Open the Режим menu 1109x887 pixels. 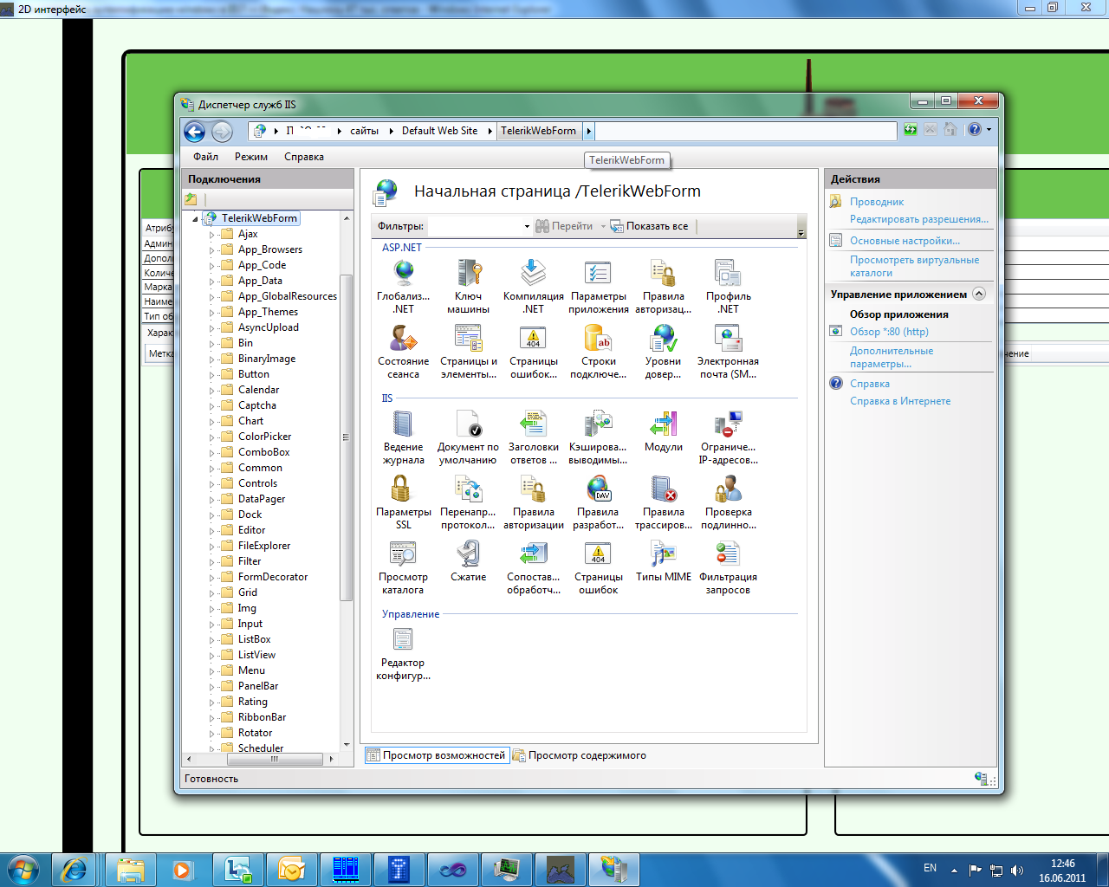[x=251, y=157]
